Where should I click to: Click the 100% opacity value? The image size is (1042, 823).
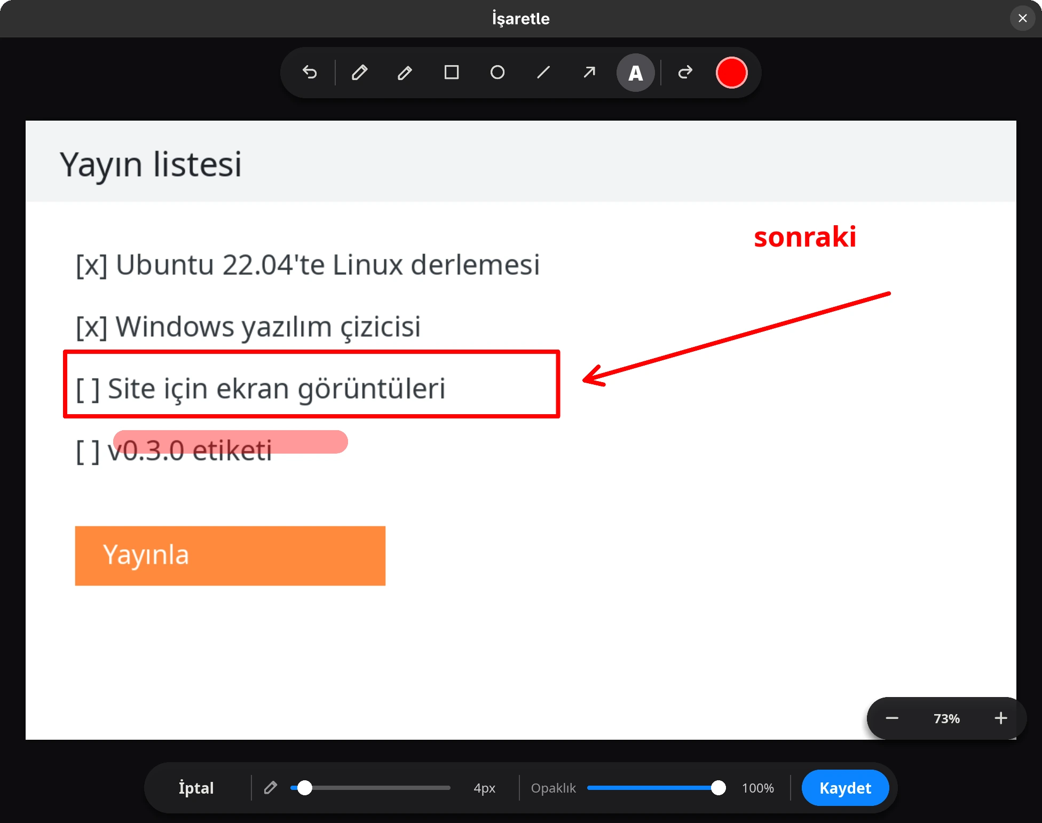(757, 788)
